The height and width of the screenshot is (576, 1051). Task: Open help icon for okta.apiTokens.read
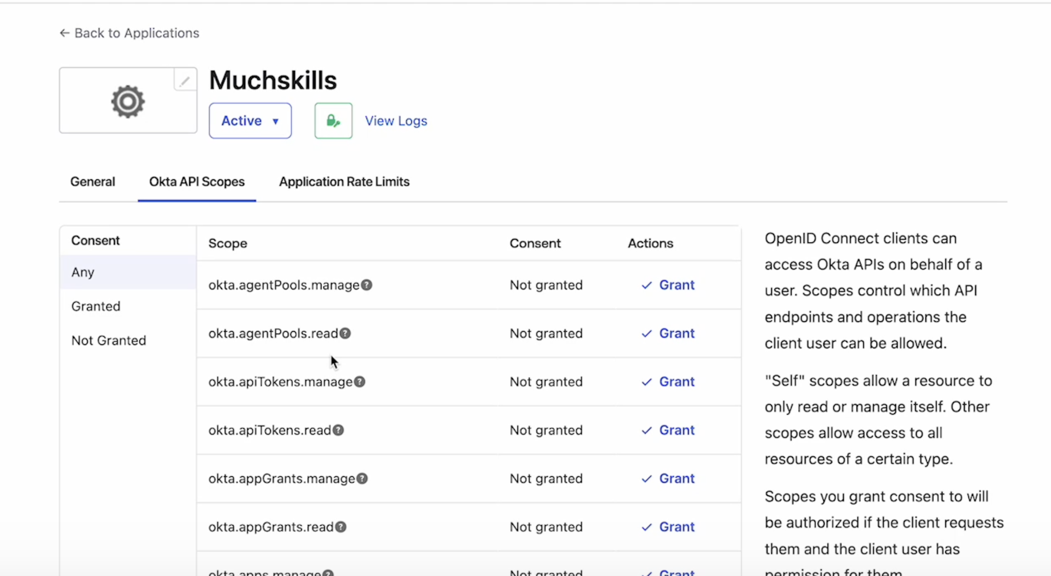pyautogui.click(x=338, y=430)
